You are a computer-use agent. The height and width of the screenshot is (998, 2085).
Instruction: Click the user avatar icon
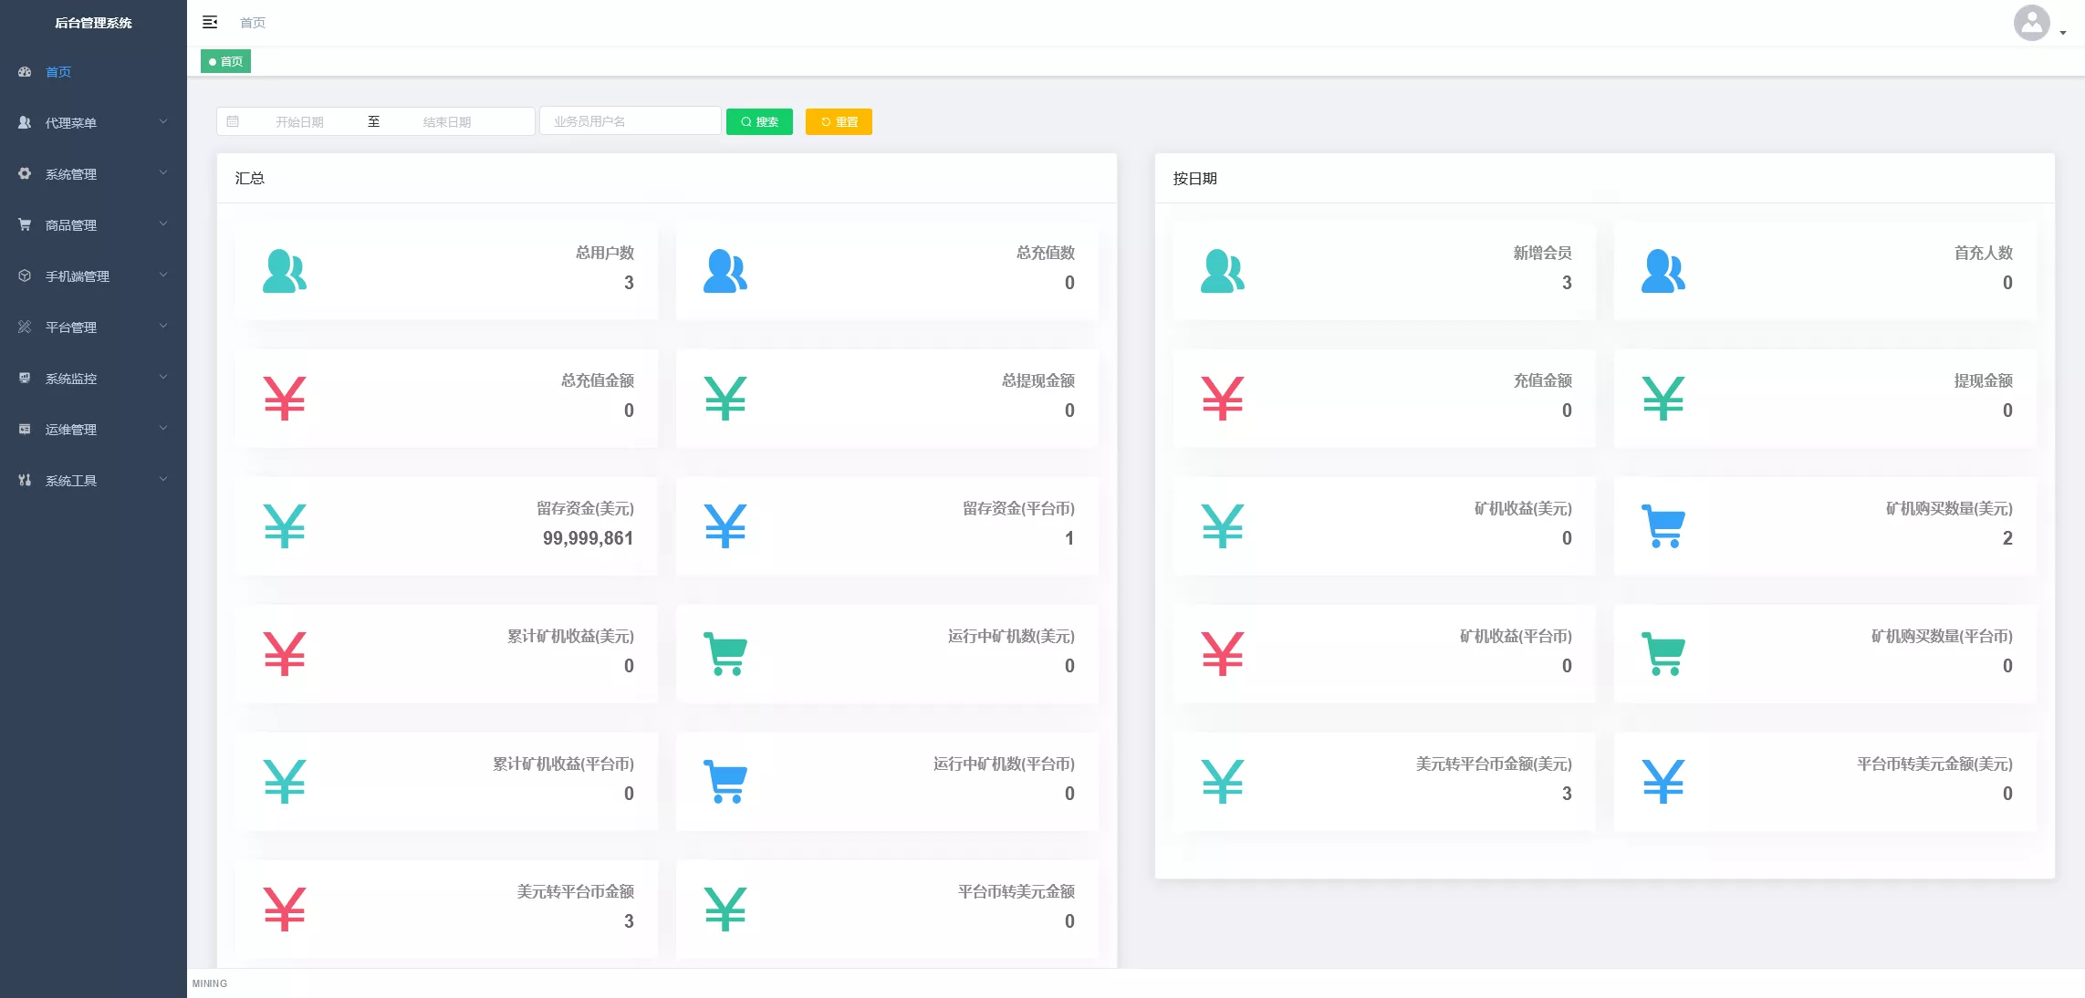tap(2031, 23)
